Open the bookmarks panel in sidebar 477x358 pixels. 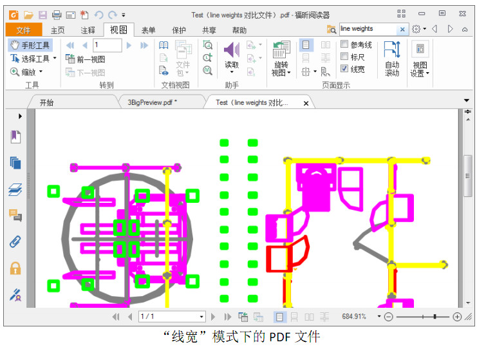click(x=15, y=137)
